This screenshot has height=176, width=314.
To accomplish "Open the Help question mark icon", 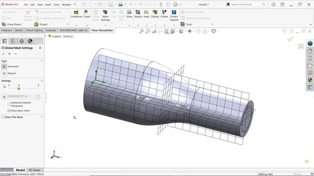I will (x=283, y=4).
